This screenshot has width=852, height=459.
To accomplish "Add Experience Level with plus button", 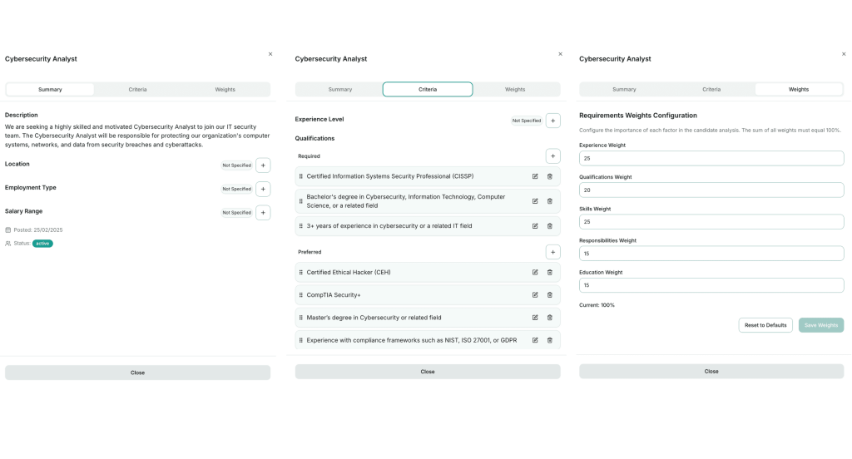I will [553, 121].
